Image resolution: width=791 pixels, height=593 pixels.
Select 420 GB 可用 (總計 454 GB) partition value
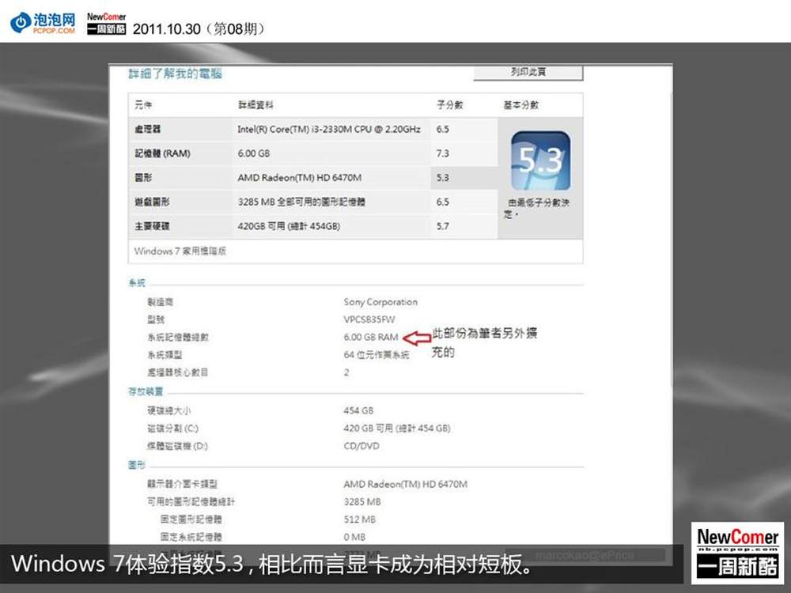(x=396, y=429)
